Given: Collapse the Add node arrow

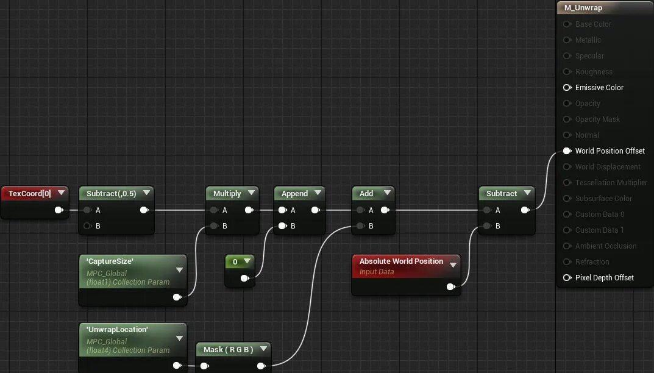Looking at the screenshot, I should point(387,193).
